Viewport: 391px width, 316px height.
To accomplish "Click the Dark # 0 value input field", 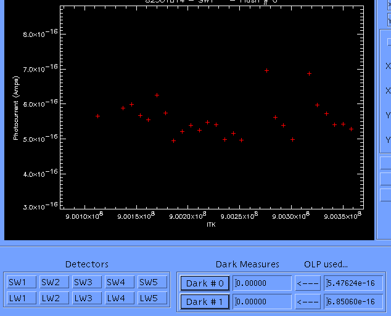I will (x=262, y=283).
